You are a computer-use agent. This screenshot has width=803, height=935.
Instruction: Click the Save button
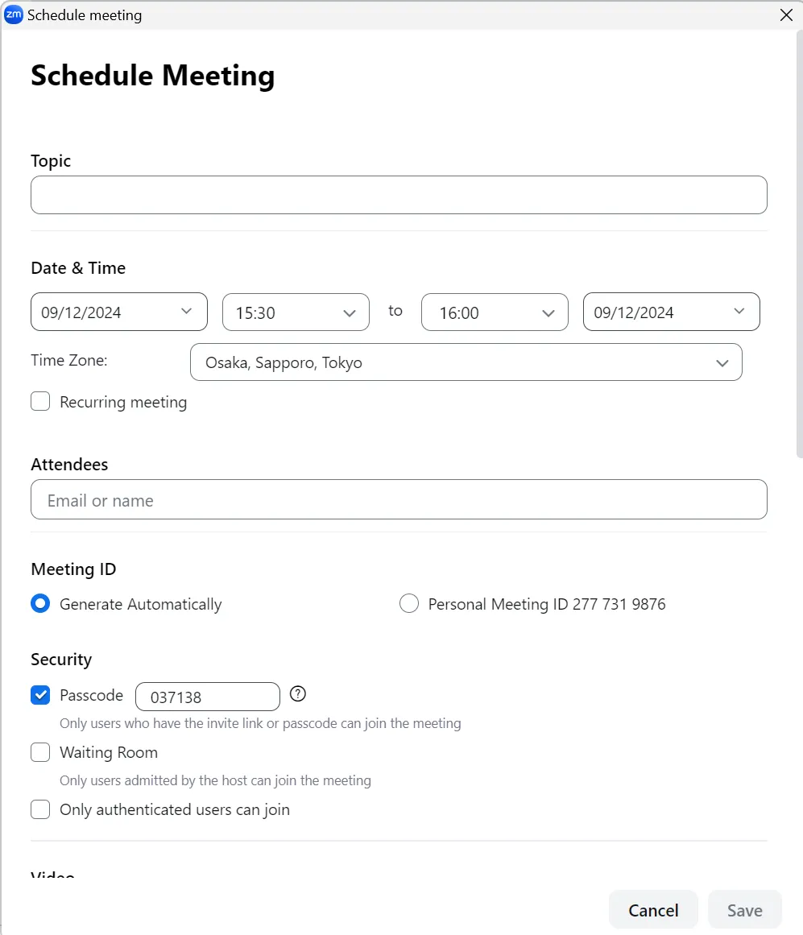click(744, 910)
